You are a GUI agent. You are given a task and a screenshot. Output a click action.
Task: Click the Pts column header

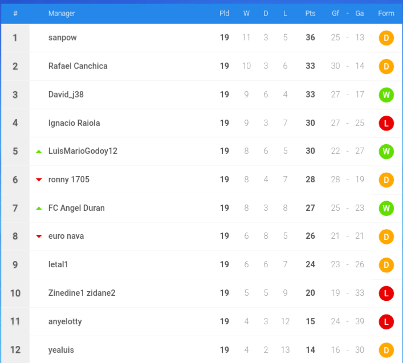[x=310, y=13]
